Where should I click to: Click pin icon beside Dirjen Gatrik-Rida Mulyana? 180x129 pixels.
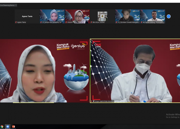[94, 101]
